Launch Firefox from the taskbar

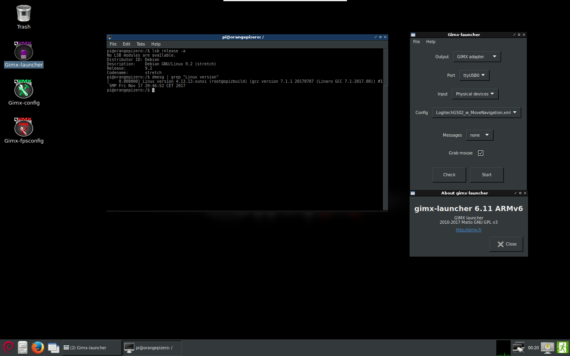(38, 347)
